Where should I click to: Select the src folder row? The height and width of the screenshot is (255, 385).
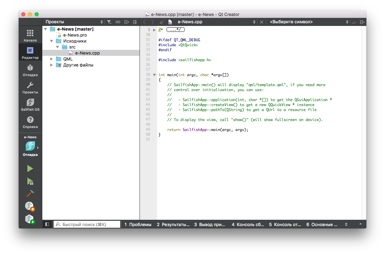click(x=91, y=47)
